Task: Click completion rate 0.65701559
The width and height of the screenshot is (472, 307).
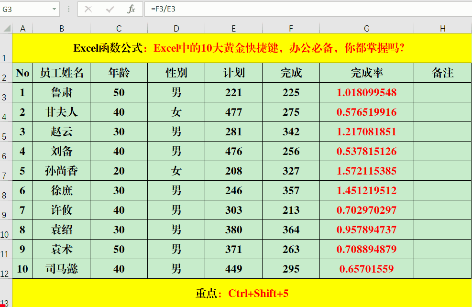Action: point(367,269)
